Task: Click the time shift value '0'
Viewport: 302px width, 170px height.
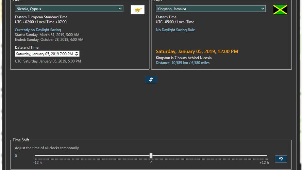Action: point(16,156)
